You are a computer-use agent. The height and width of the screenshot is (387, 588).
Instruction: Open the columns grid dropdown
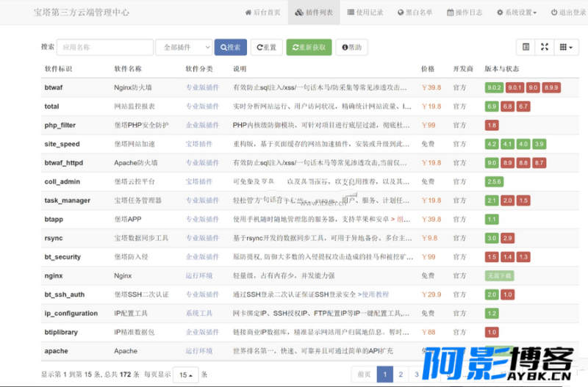[x=566, y=47]
